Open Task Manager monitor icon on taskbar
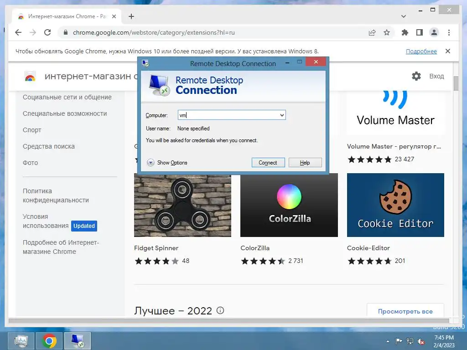The width and height of the screenshot is (467, 350). pos(21,341)
